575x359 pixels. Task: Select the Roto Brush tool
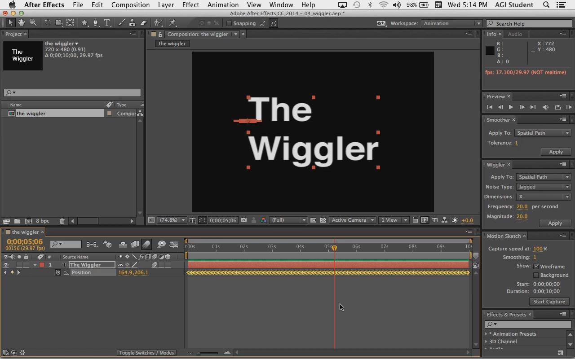coord(158,23)
